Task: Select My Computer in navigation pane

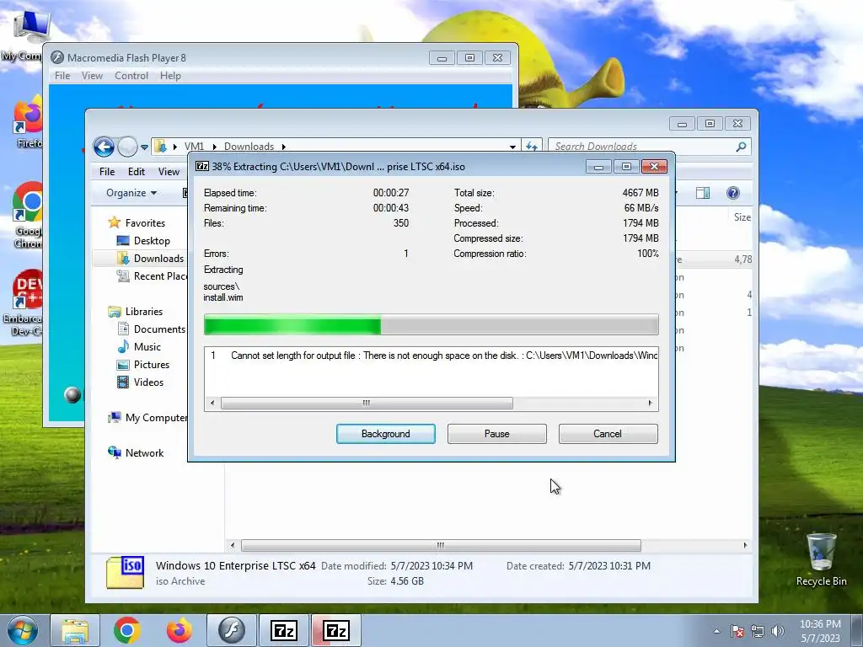Action: [147, 418]
